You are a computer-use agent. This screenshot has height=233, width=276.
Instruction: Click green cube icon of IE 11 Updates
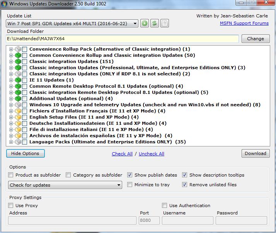point(18,80)
